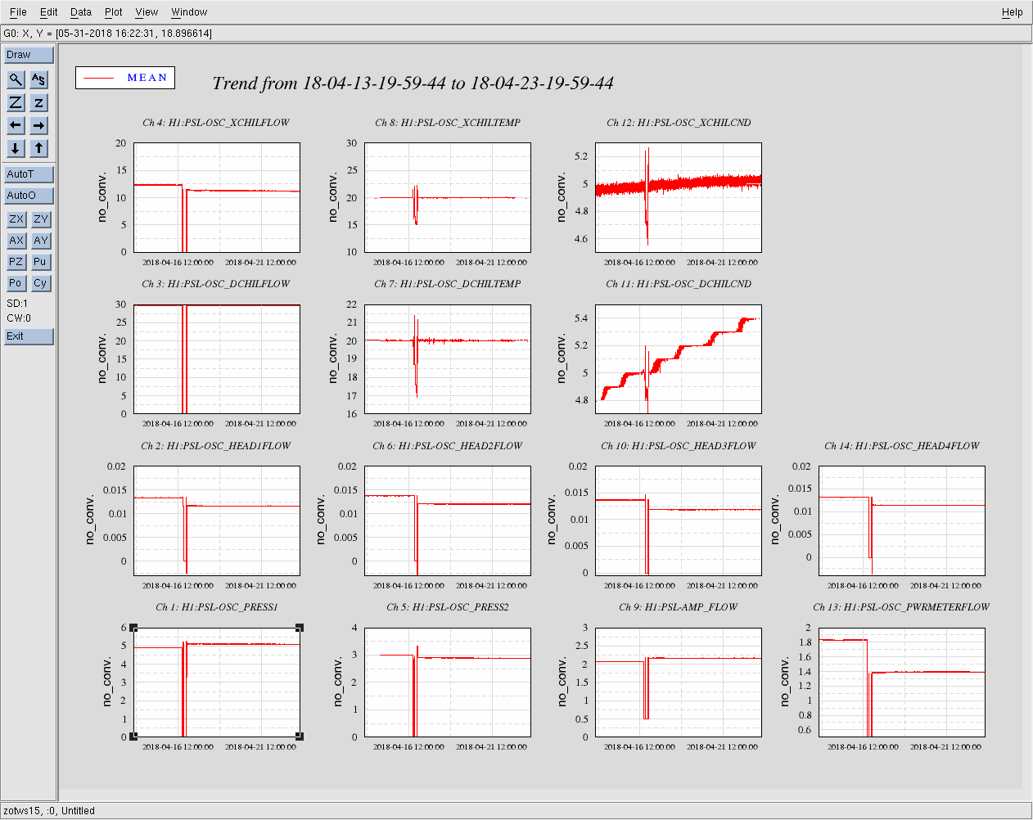The width and height of the screenshot is (1033, 820).
Task: Select the H1:PSL-OSC_DCHILCND graph
Action: pos(678,359)
